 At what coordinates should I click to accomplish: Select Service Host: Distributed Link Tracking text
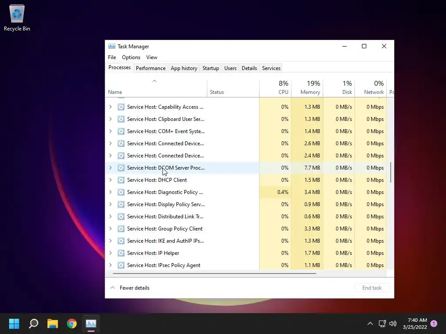point(165,217)
